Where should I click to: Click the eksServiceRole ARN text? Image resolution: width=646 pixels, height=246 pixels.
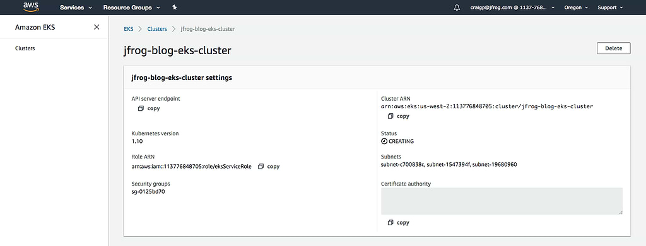pyautogui.click(x=191, y=166)
